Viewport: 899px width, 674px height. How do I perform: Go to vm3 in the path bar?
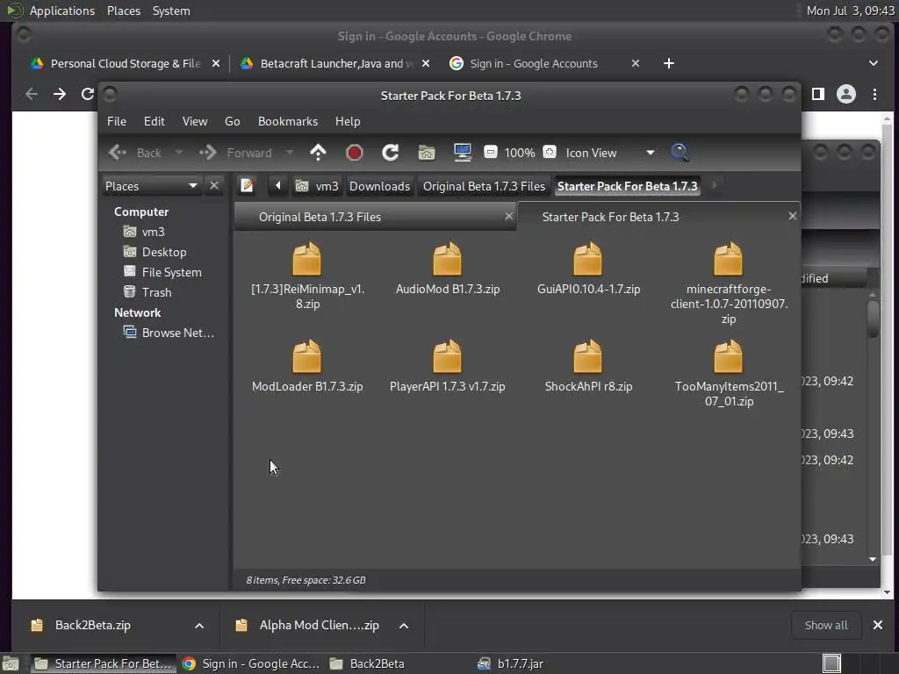coord(317,186)
